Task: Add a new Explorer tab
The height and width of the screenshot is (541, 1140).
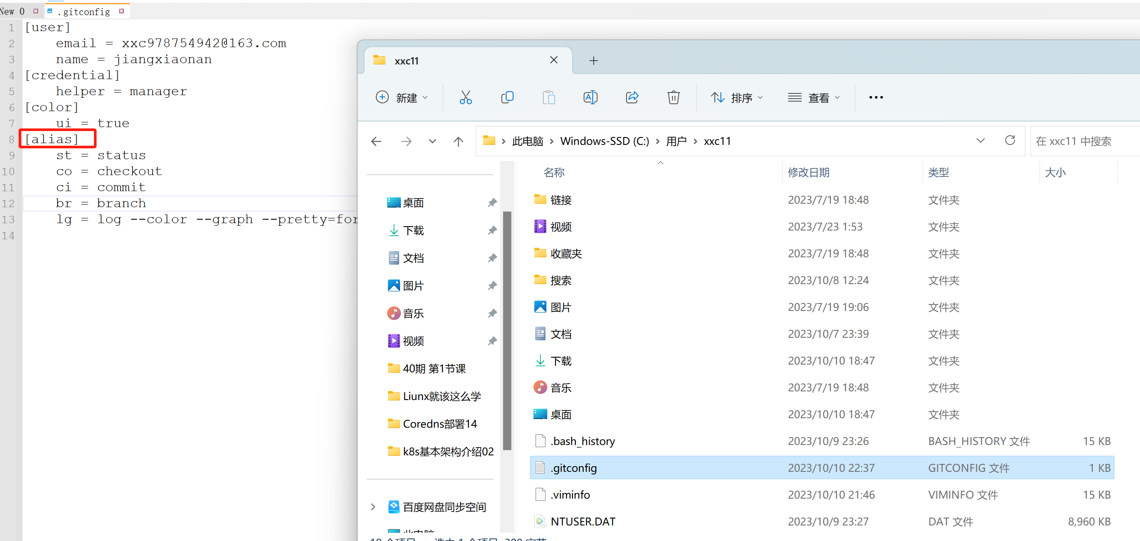Action: pyautogui.click(x=594, y=61)
